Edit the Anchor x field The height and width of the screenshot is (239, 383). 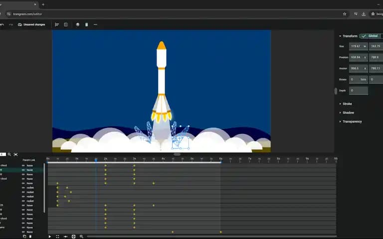click(359, 68)
